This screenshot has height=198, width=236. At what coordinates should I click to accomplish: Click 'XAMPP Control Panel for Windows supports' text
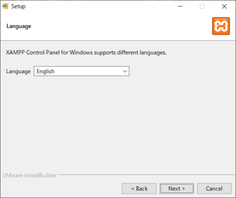(x=61, y=53)
